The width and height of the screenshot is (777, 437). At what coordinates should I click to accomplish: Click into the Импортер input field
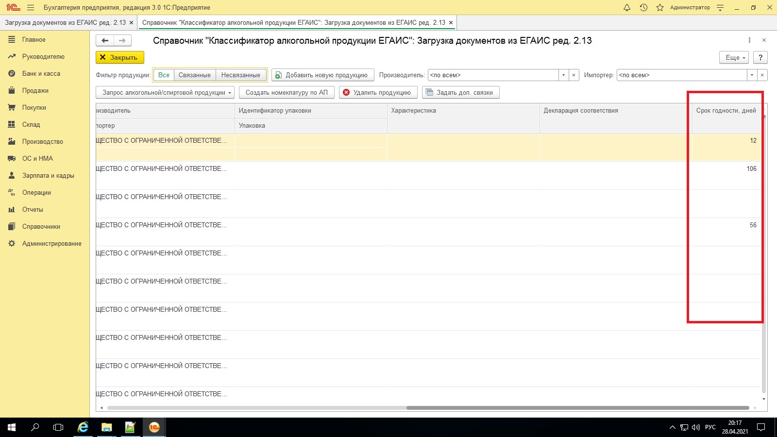[681, 75]
